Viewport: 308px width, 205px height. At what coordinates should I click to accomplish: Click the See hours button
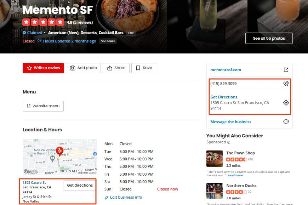click(x=108, y=41)
